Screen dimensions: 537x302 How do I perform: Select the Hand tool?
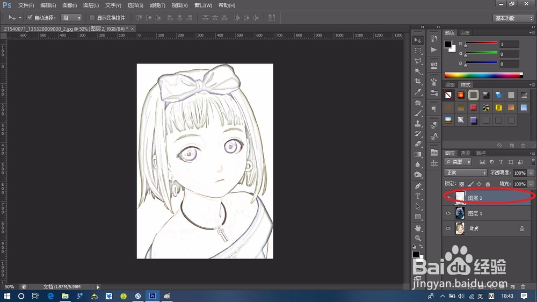click(x=418, y=228)
